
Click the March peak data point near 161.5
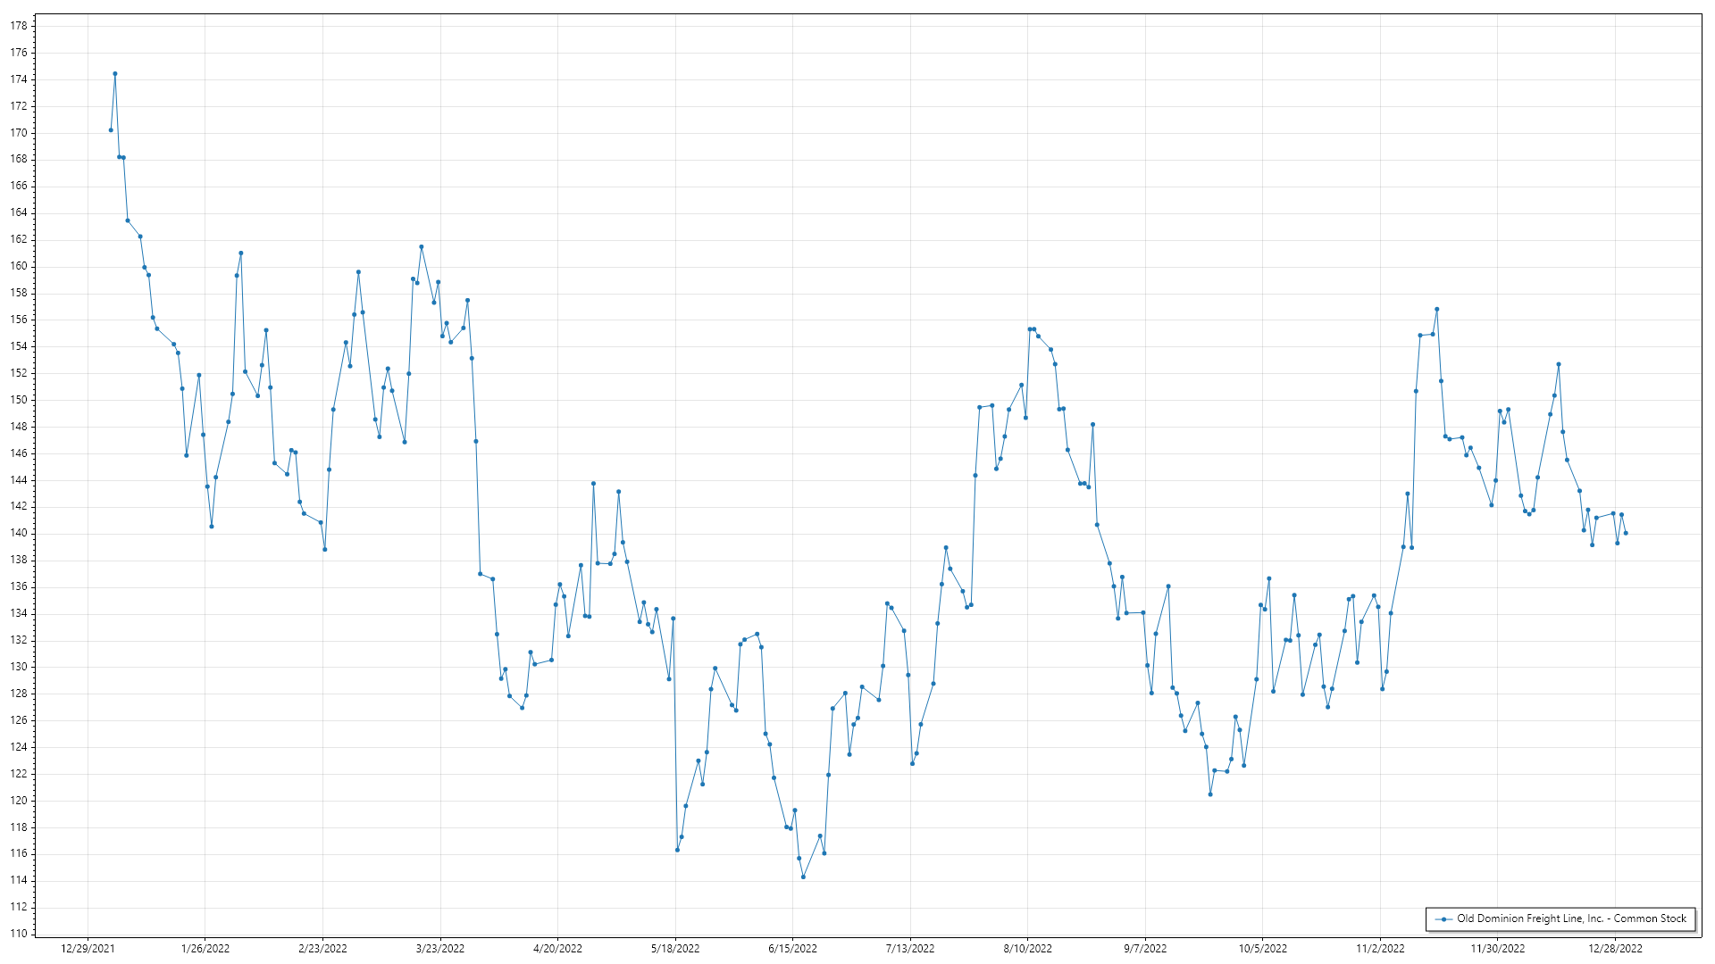tap(422, 247)
